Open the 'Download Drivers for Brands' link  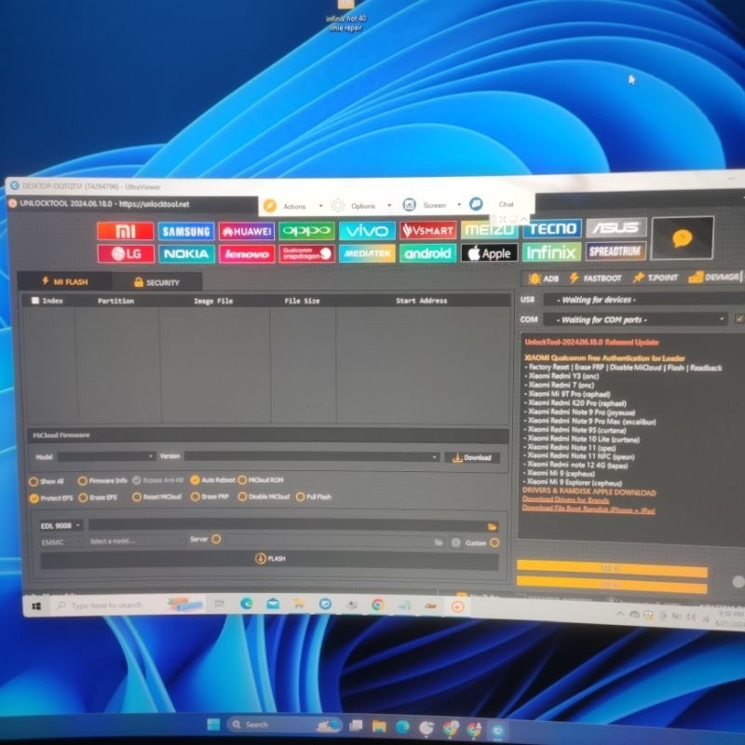pos(565,500)
